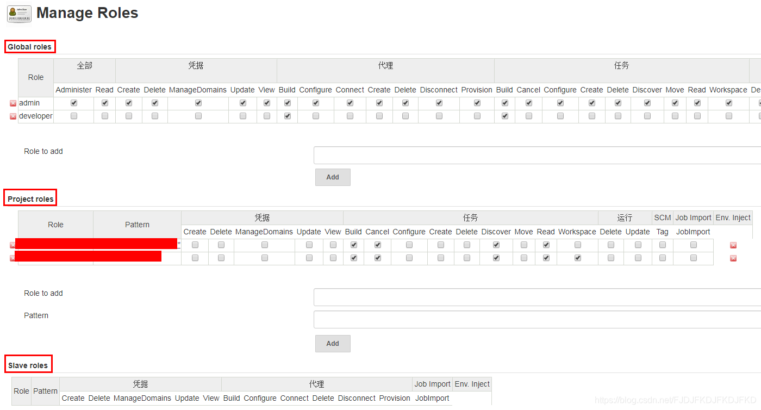Uncheck admin 凭据 Update checkbox
The width and height of the screenshot is (761, 410).
click(243, 103)
